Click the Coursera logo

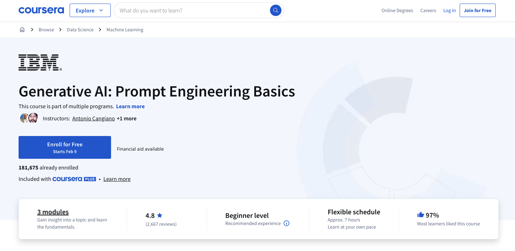tap(41, 10)
